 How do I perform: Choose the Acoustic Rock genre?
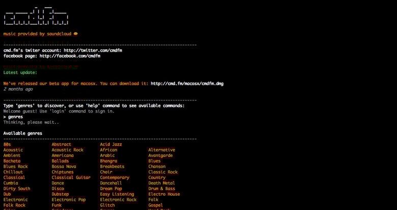(x=68, y=150)
